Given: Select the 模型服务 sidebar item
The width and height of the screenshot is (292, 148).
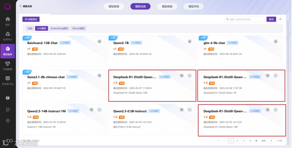Looking at the screenshot, I should coord(8,51).
